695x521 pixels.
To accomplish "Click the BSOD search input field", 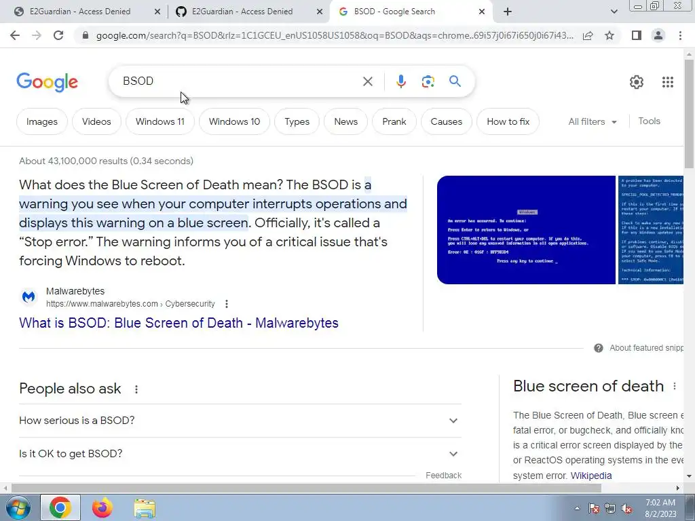I will tap(240, 81).
